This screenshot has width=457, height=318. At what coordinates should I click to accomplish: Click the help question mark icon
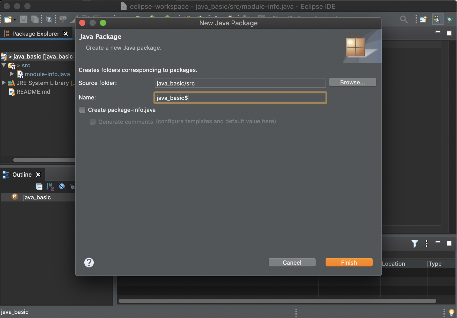[x=89, y=263]
